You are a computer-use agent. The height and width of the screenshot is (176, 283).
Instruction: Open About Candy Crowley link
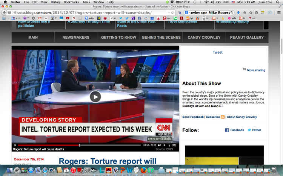pyautogui.click(x=242, y=117)
